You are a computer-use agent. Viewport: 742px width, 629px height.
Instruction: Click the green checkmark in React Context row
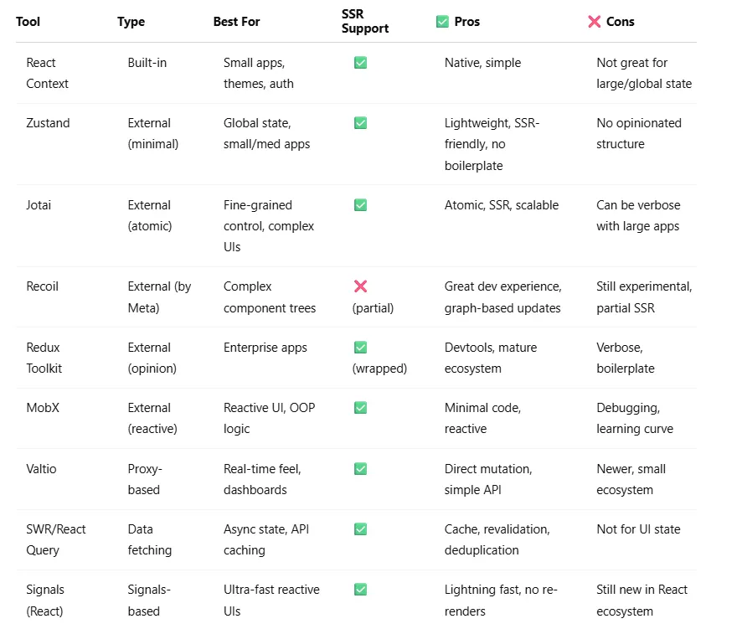click(x=360, y=63)
